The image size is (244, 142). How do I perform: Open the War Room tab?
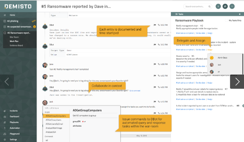pyautogui.click(x=15, y=37)
